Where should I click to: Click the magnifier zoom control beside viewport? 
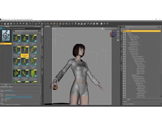click(x=118, y=36)
